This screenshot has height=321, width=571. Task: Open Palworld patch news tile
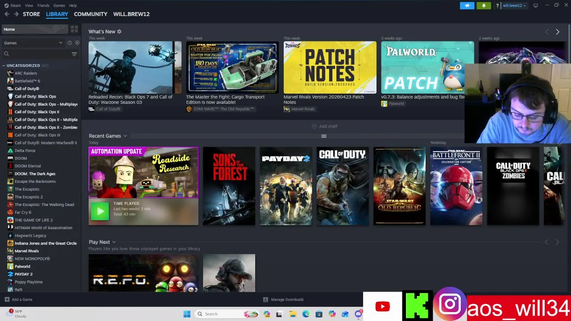427,67
